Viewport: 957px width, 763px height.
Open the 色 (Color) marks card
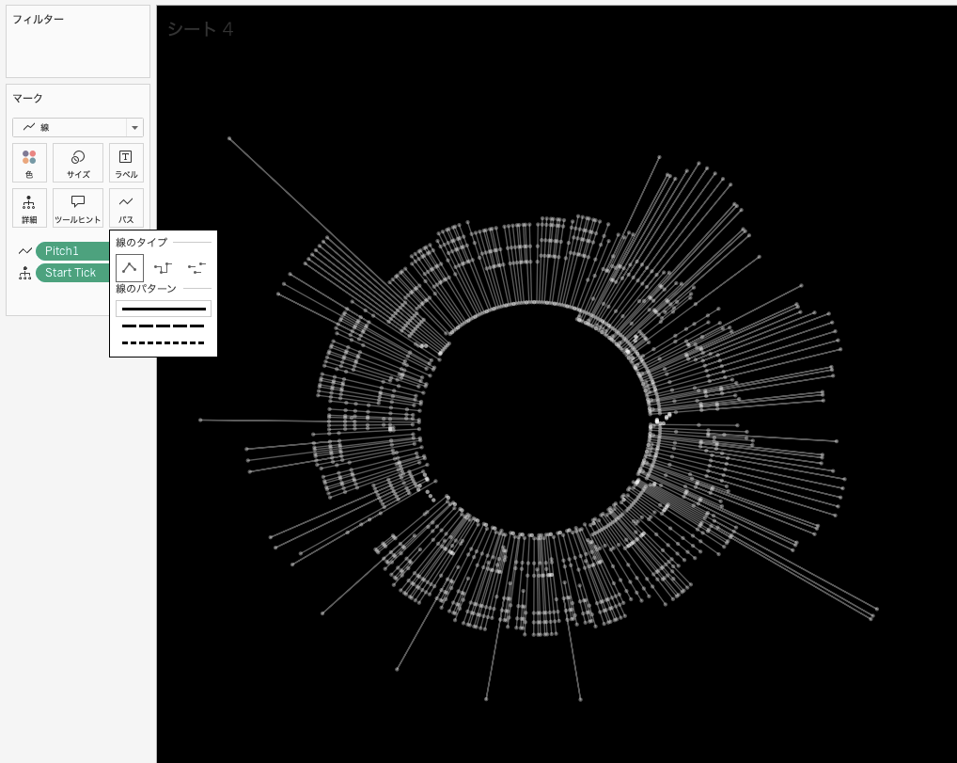tap(29, 163)
